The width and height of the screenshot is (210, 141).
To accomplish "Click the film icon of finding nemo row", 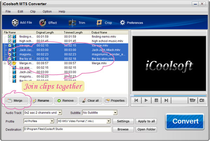I will 14,36.
